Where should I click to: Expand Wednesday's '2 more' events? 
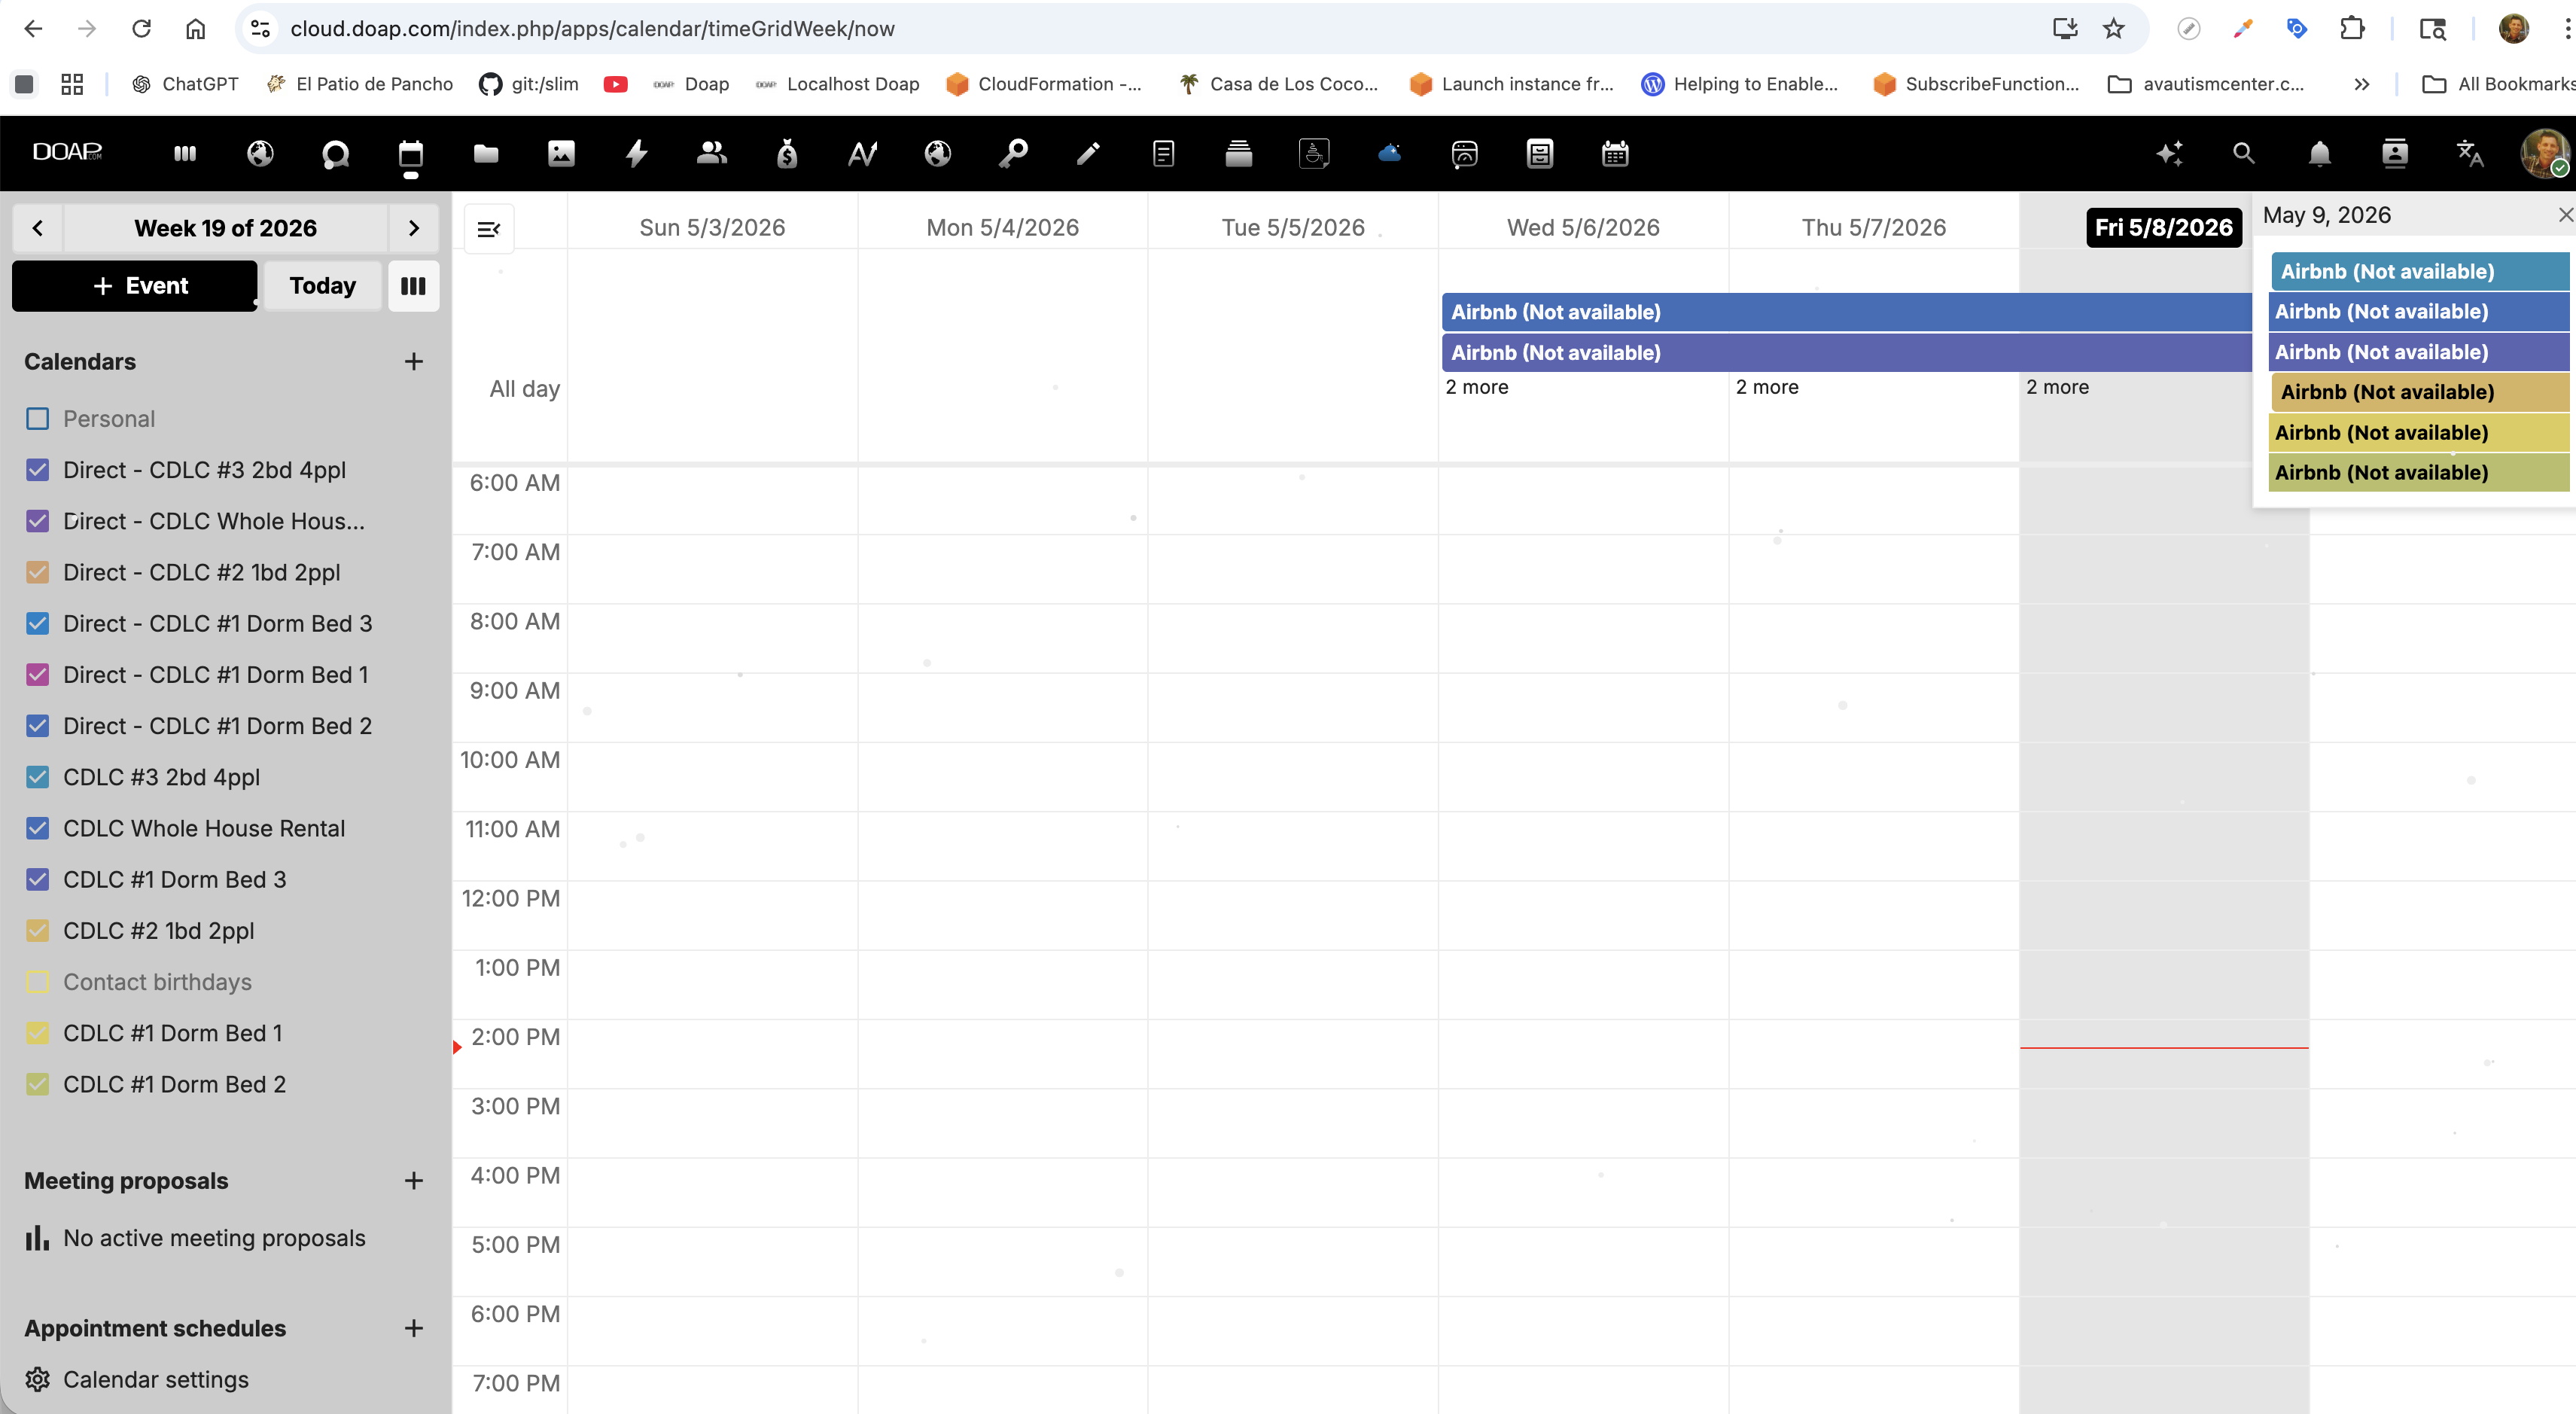(1477, 387)
